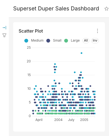The width and height of the screenshot is (109, 136).
Task: Toggle the Small series legend dot
Action: coord(48,40)
